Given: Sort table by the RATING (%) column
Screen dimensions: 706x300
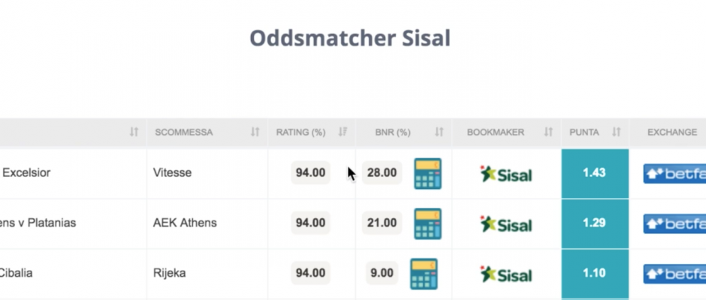Looking at the screenshot, I should coord(342,132).
